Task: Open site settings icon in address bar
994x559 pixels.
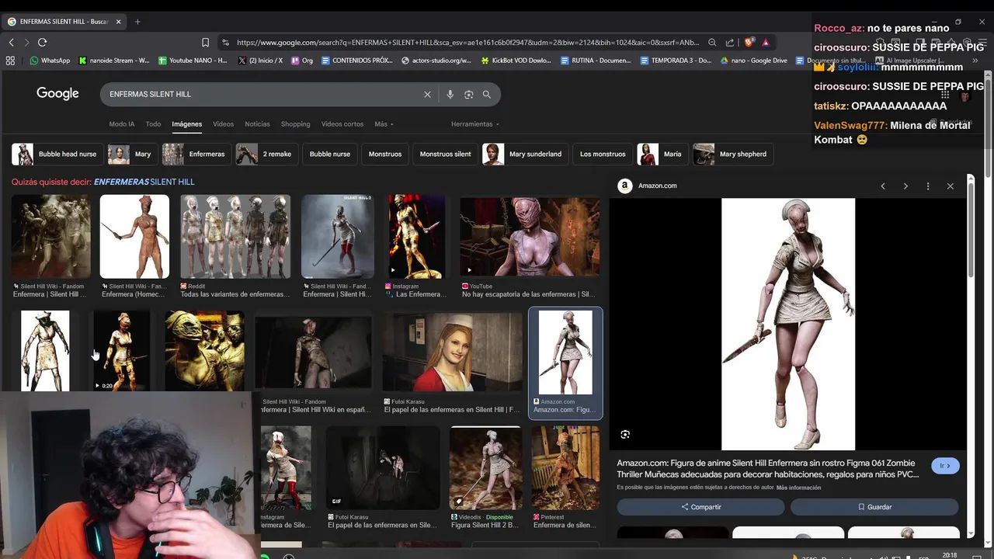Action: point(225,43)
